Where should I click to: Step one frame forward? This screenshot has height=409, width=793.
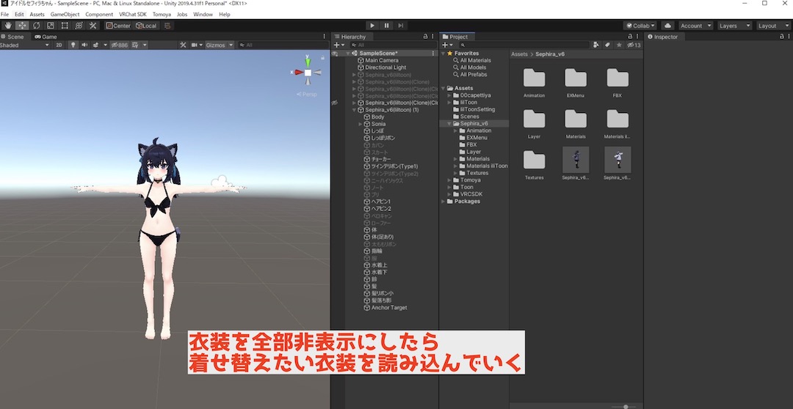pyautogui.click(x=401, y=25)
